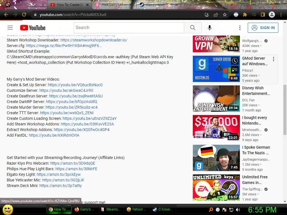The image size is (287, 215).
Task: Open the extensions puzzle icon
Action: coord(245,15)
